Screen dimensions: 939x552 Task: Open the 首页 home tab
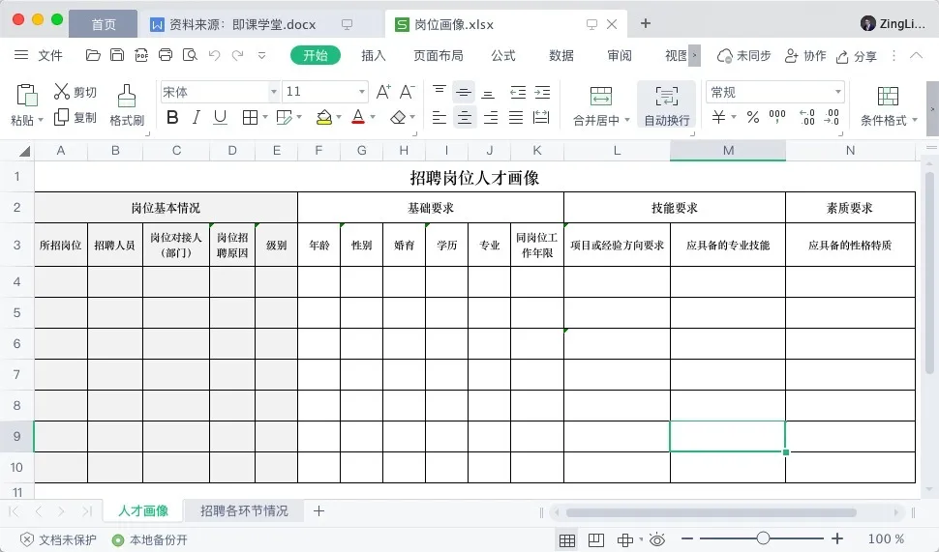click(x=103, y=24)
